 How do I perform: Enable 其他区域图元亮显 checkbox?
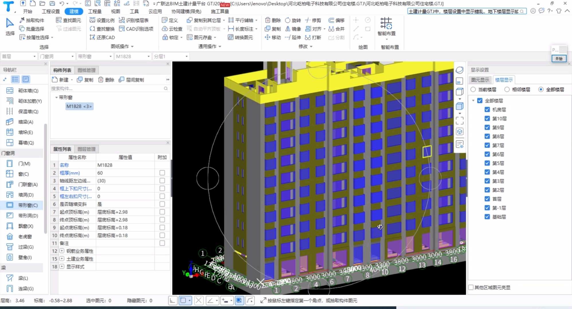click(x=471, y=287)
